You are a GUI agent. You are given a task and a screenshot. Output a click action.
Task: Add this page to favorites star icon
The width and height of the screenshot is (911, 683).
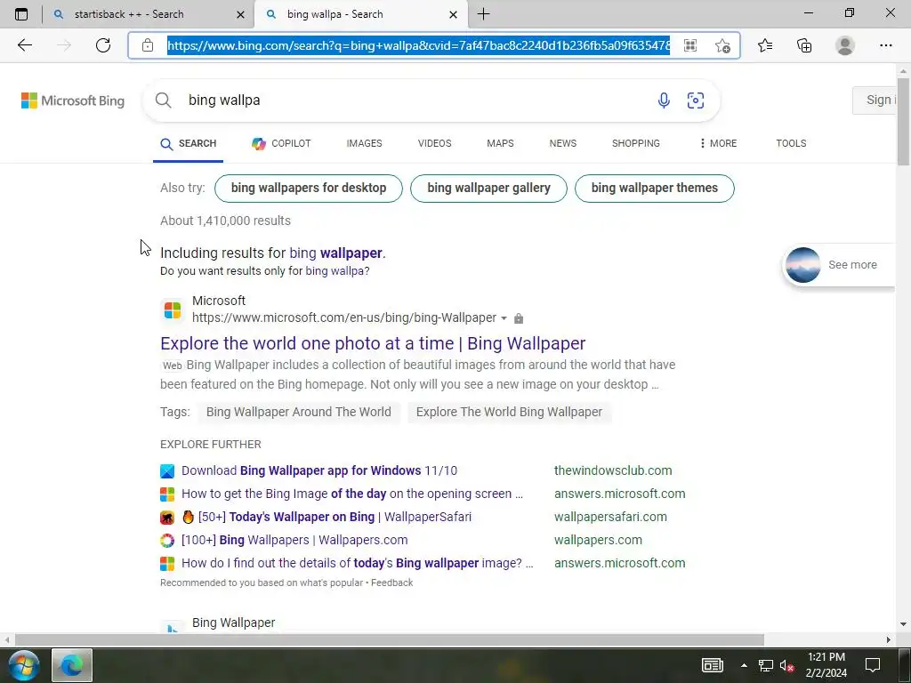(722, 45)
